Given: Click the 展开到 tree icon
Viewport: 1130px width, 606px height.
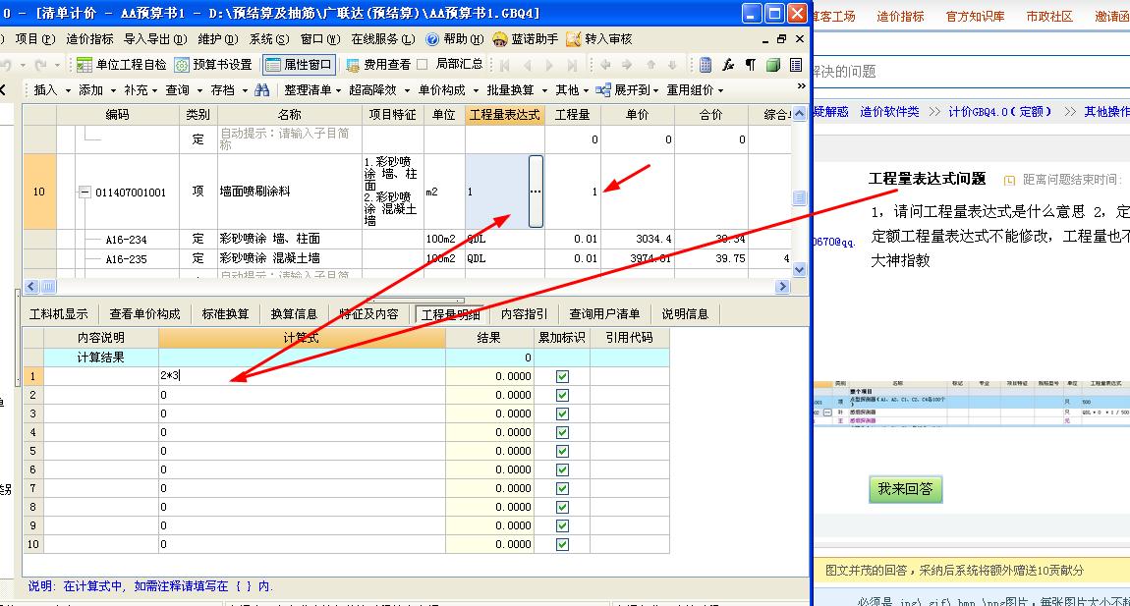Looking at the screenshot, I should coord(603,90).
